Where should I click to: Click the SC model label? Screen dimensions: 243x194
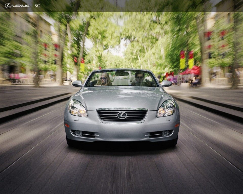(x=37, y=6)
